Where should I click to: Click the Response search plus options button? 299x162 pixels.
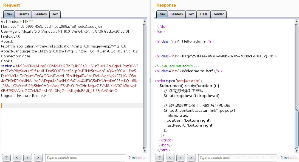181,158
